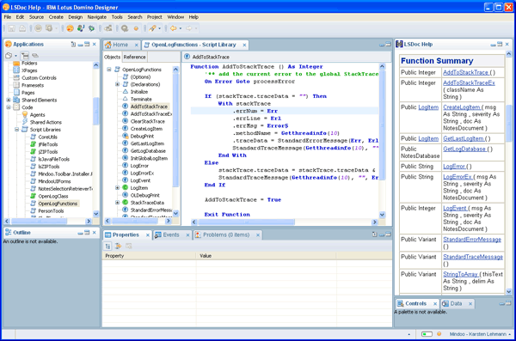The width and height of the screenshot is (516, 341).
Task: Select Custom Controls in Applications tree
Action: click(39, 77)
